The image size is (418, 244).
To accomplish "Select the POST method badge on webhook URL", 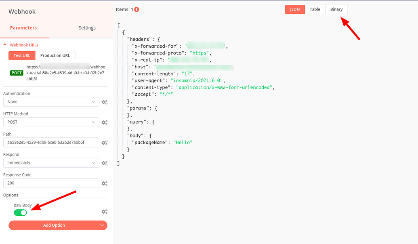I will click(x=16, y=73).
